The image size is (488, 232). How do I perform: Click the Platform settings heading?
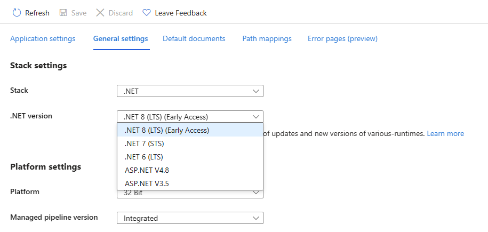point(46,166)
